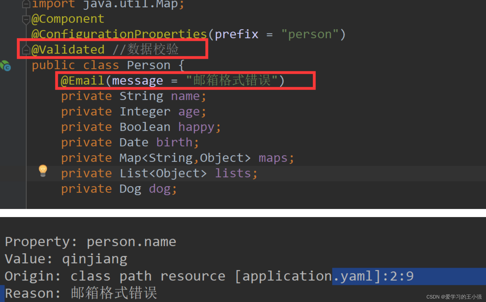Click the Value: qinjiang console line
Viewport: 486px width, 302px height.
click(66, 259)
